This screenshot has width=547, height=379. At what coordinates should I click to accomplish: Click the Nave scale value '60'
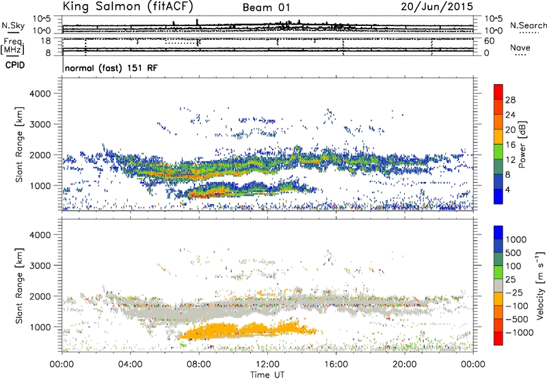pyautogui.click(x=490, y=41)
